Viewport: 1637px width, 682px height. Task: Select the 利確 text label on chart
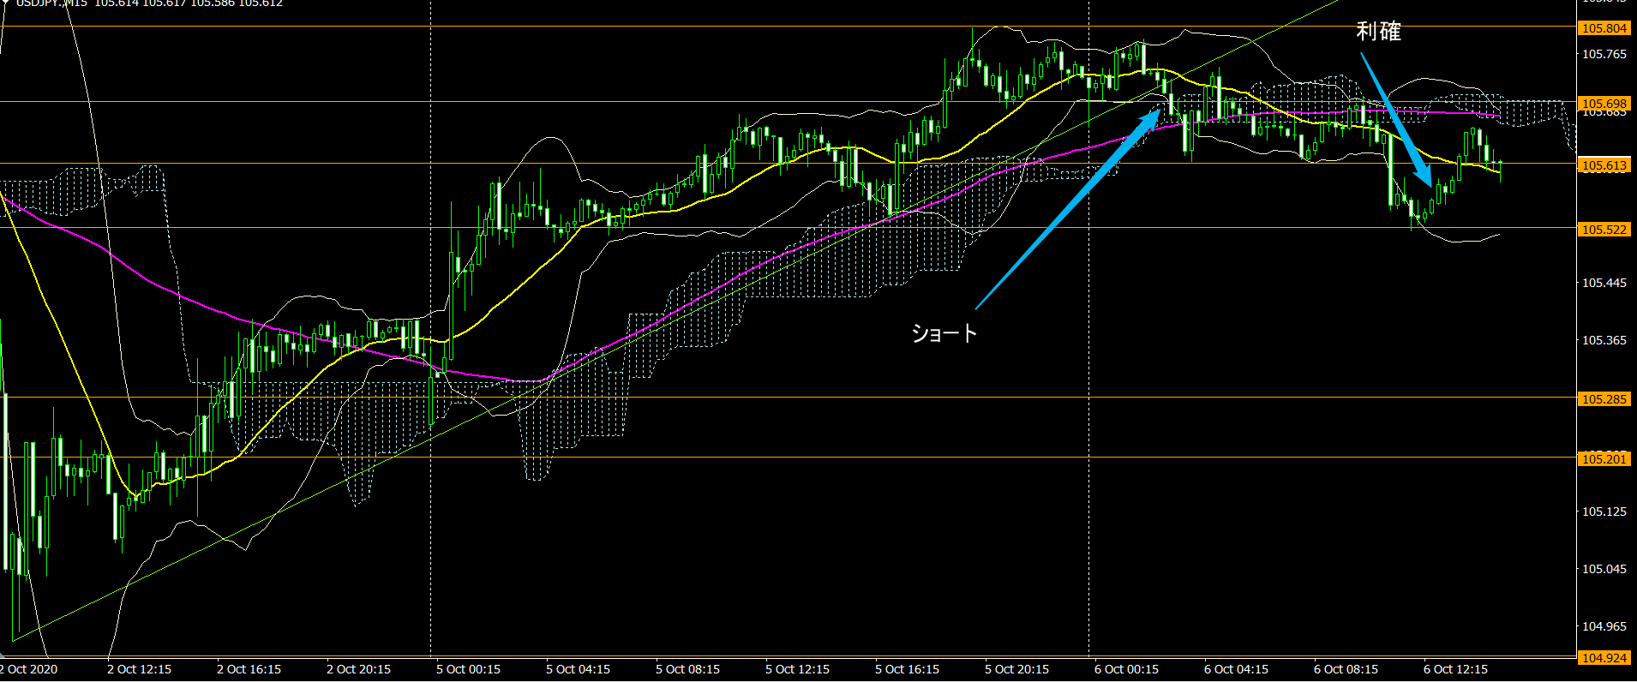[1378, 32]
